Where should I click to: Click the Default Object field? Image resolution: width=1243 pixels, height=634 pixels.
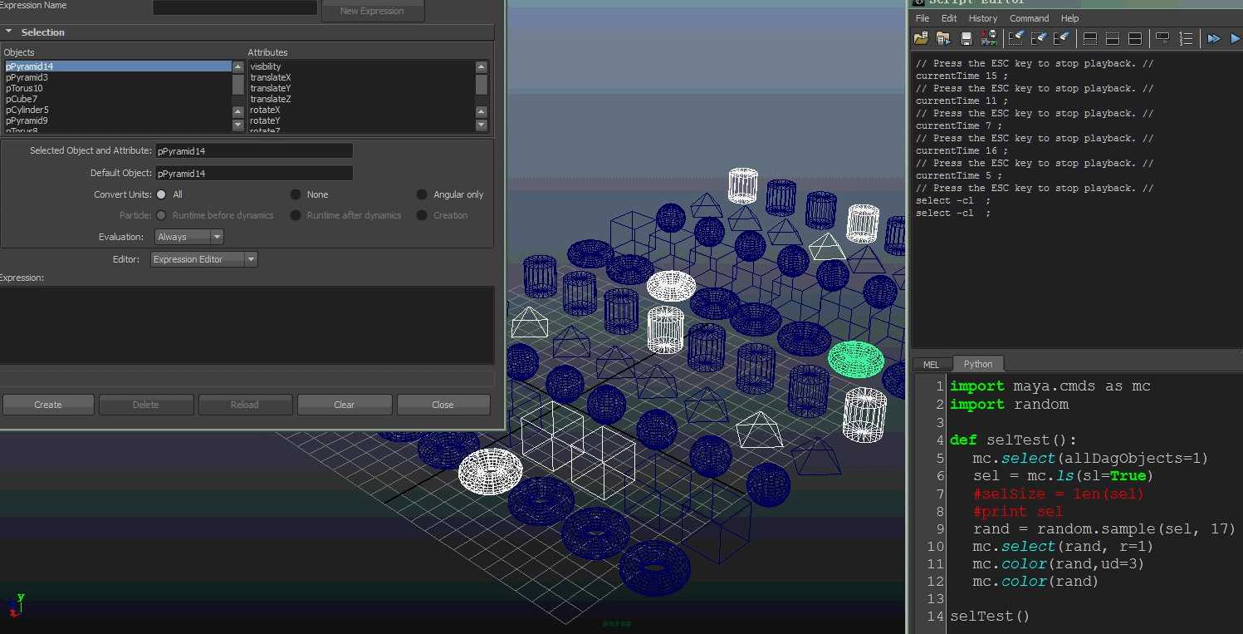pos(254,174)
